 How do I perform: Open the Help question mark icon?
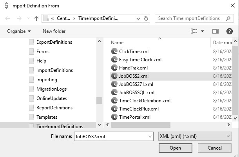point(230,31)
